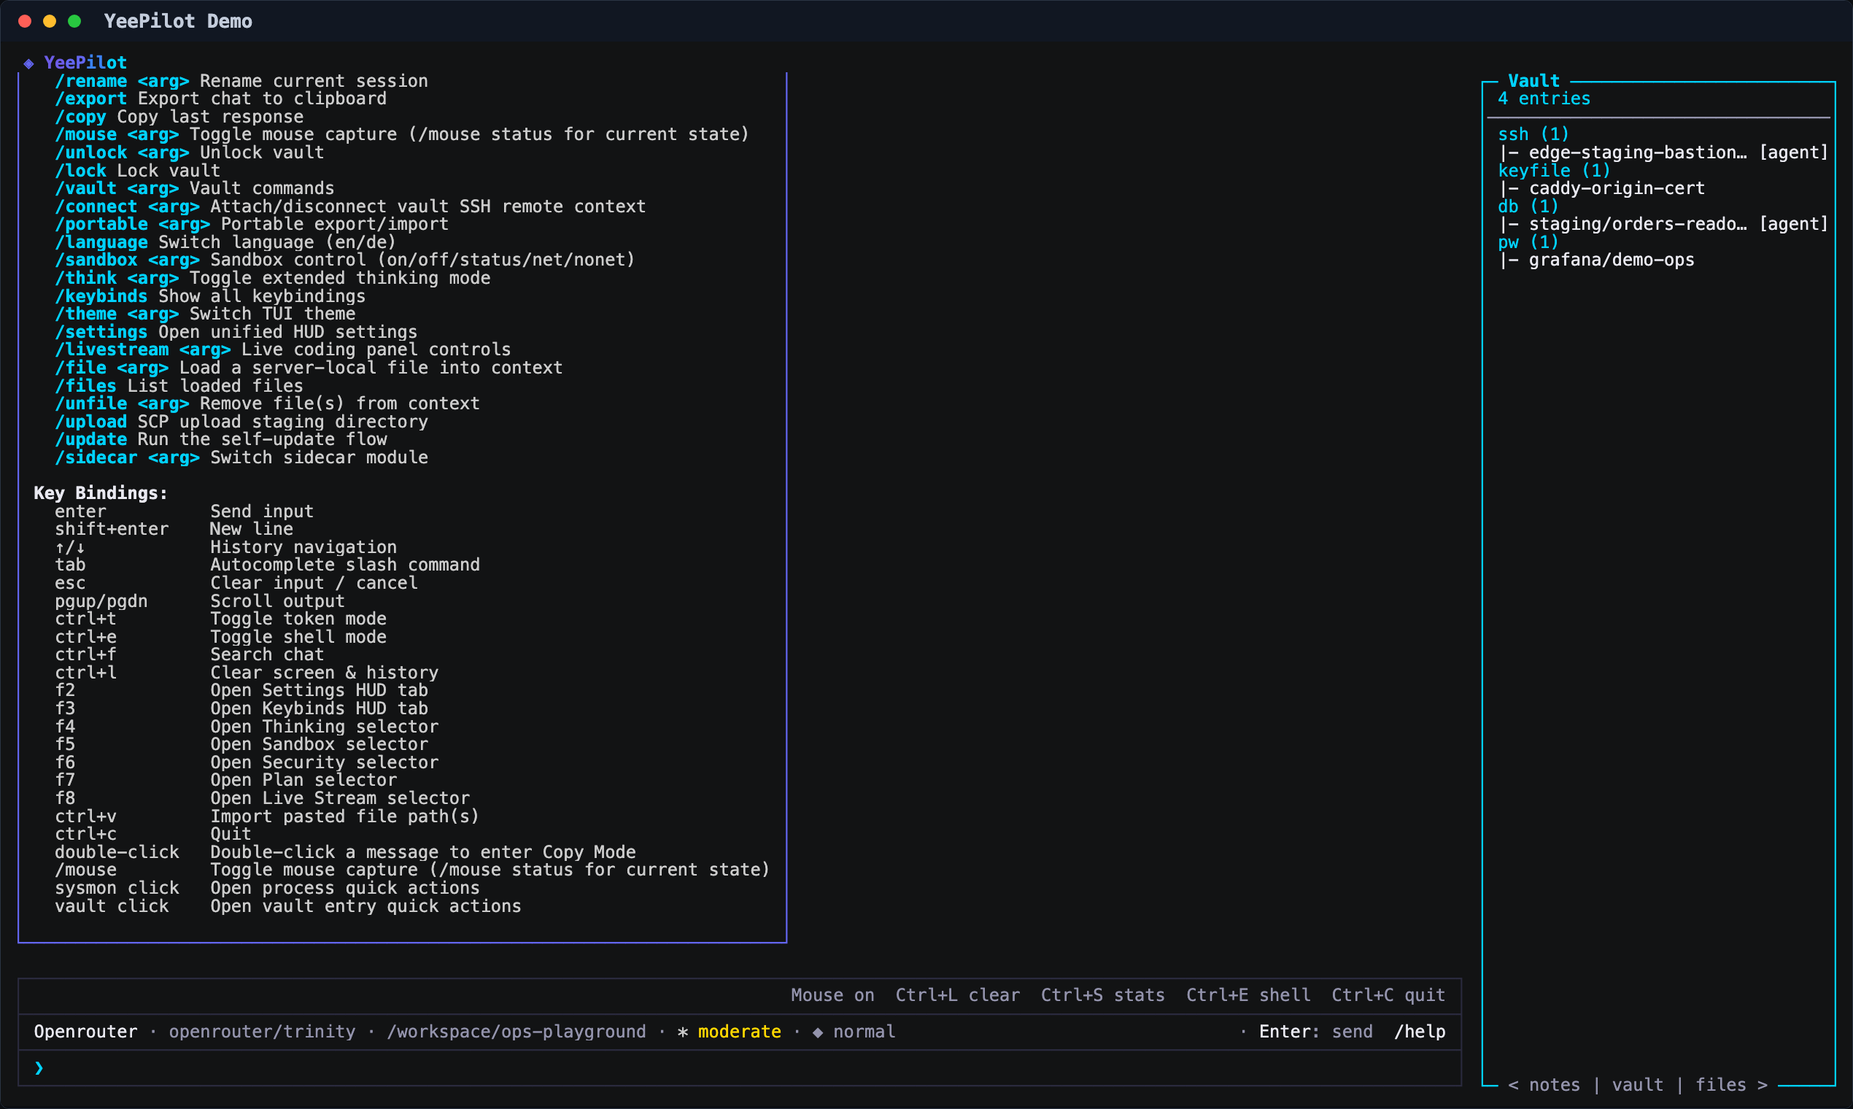Click the /unfile command line
Image resolution: width=1853 pixels, height=1109 pixels.
[267, 403]
